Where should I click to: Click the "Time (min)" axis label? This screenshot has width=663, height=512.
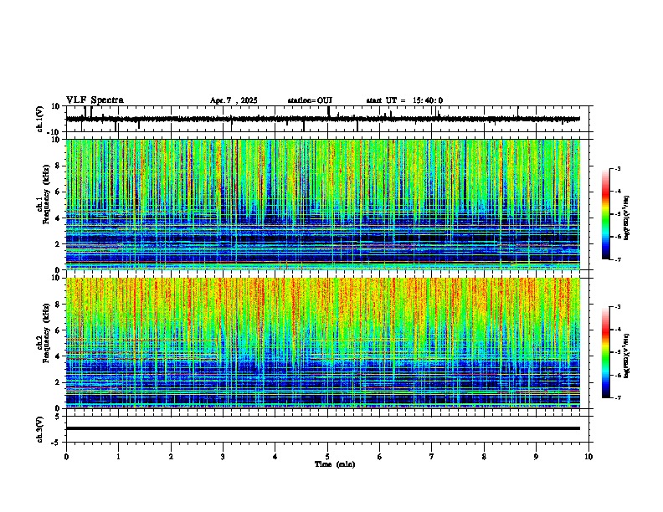click(x=335, y=464)
